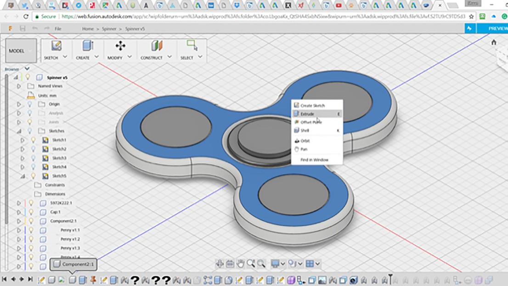Expand the Named Views tree node
The height and width of the screenshot is (286, 508).
pos(19,86)
